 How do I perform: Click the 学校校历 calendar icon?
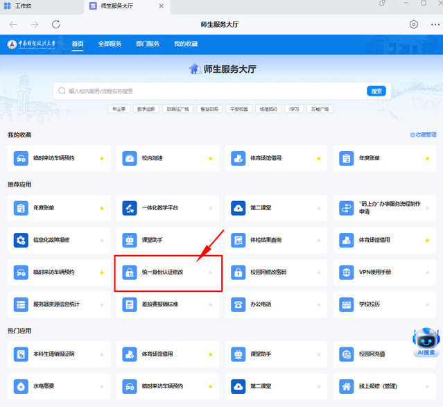347,304
